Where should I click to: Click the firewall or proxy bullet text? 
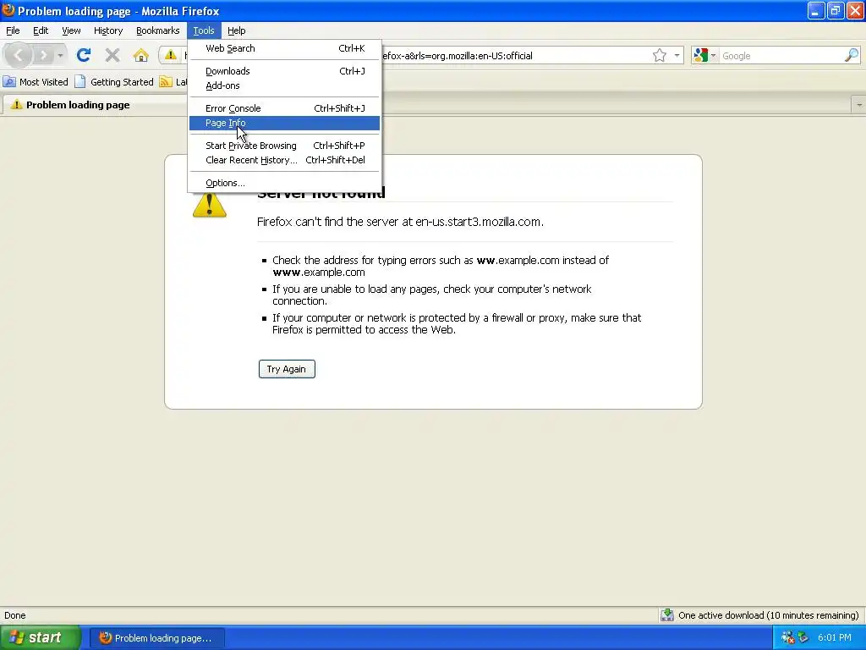pos(457,324)
